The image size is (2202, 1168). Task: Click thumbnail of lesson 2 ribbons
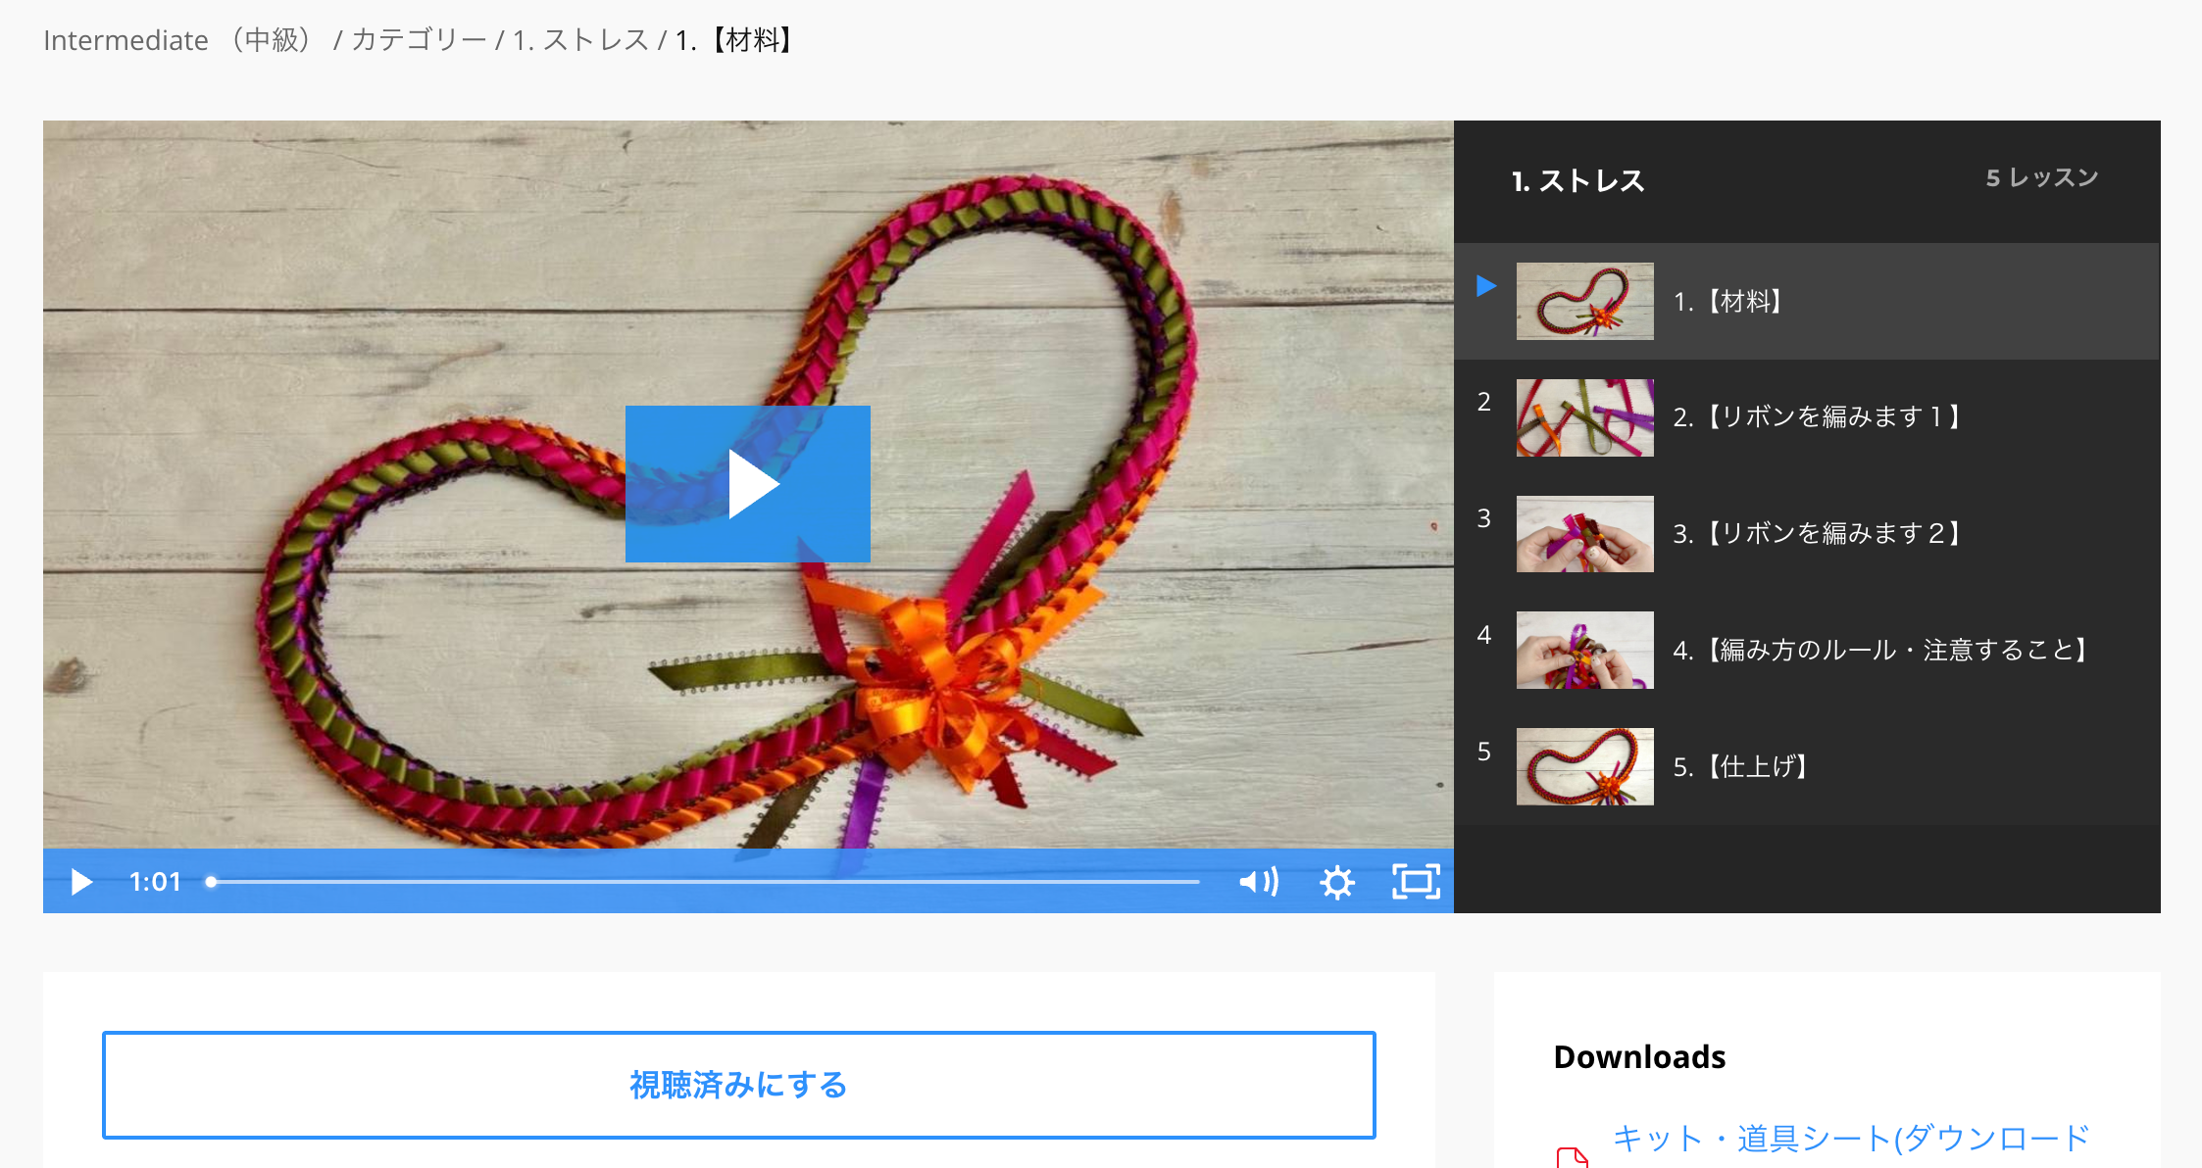tap(1584, 417)
